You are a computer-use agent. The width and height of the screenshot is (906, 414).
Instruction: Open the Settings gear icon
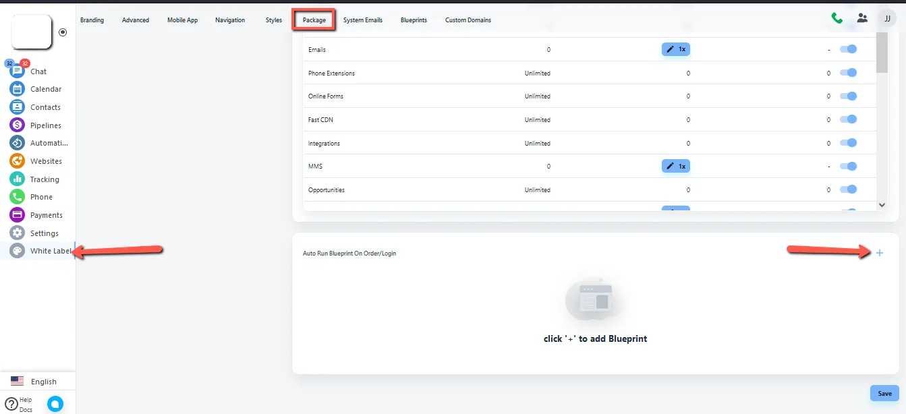[x=17, y=233]
